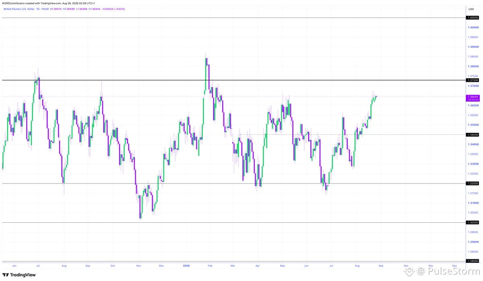Click the 1.31000 price axis label
The width and height of the screenshot is (483, 281).
click(473, 203)
